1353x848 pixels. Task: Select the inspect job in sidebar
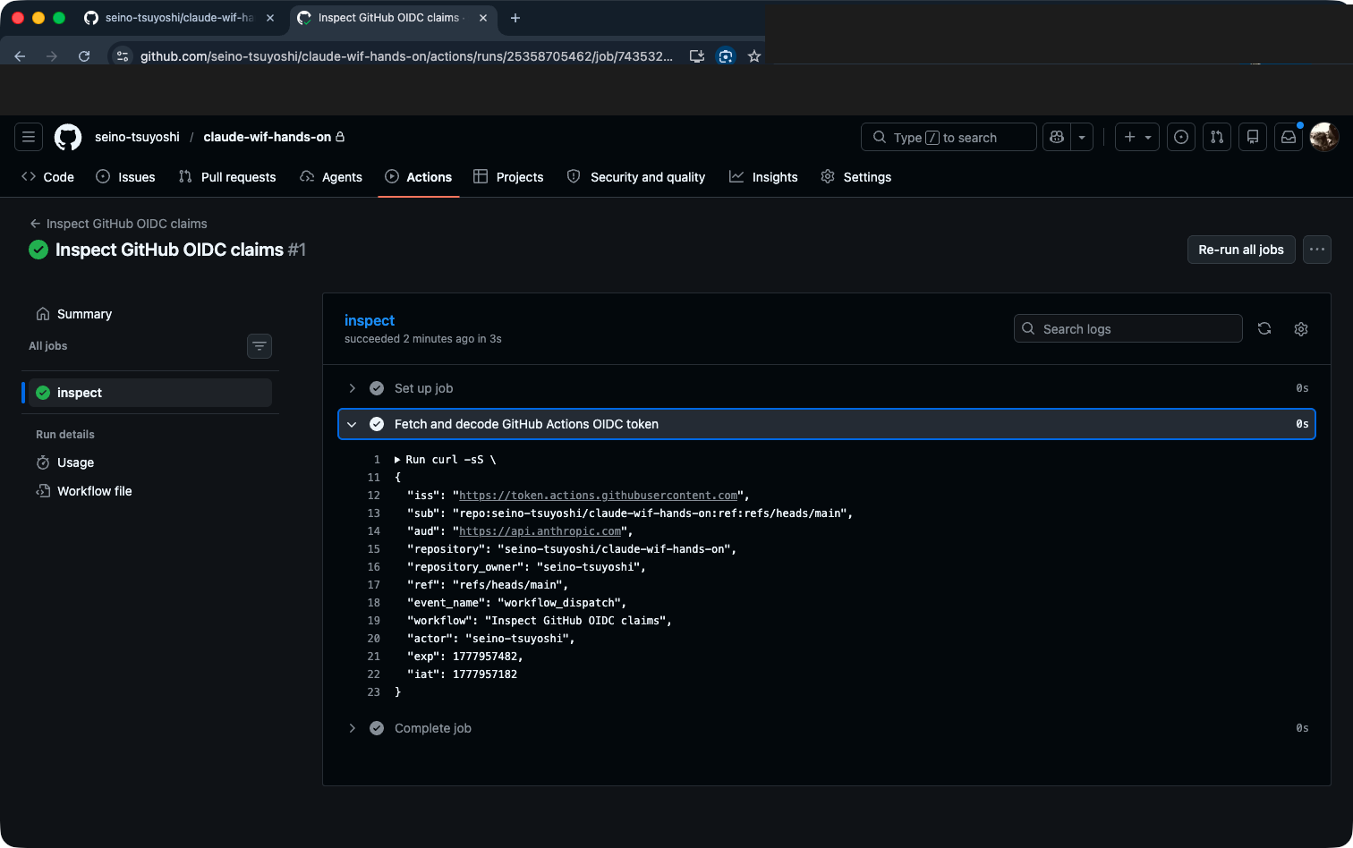click(x=150, y=393)
